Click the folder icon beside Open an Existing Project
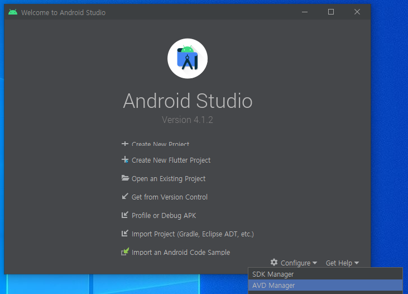This screenshot has height=294, width=408. 125,178
